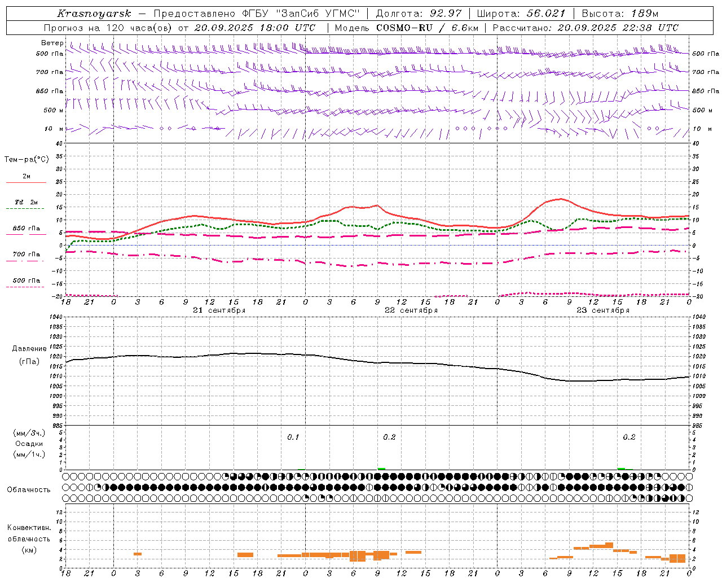Click the '(км)' unit under convective cloud label

(29, 550)
